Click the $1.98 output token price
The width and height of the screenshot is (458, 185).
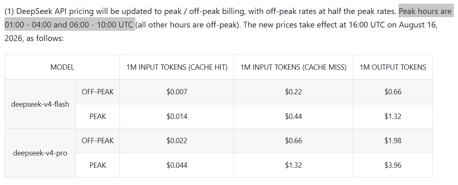click(393, 141)
